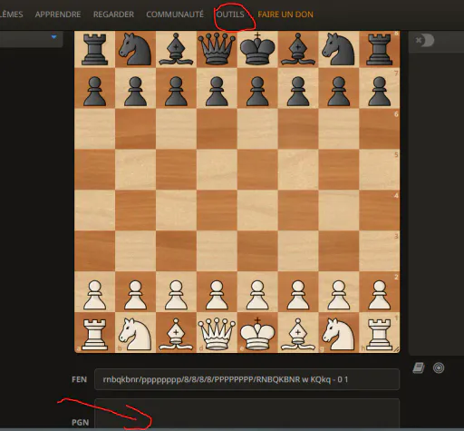Select the white king on e1
Screen dimensions: 464x431
257,333
